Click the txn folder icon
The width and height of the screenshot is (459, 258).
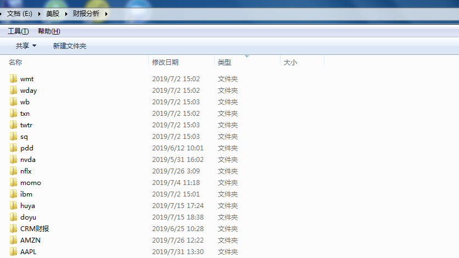[13, 113]
